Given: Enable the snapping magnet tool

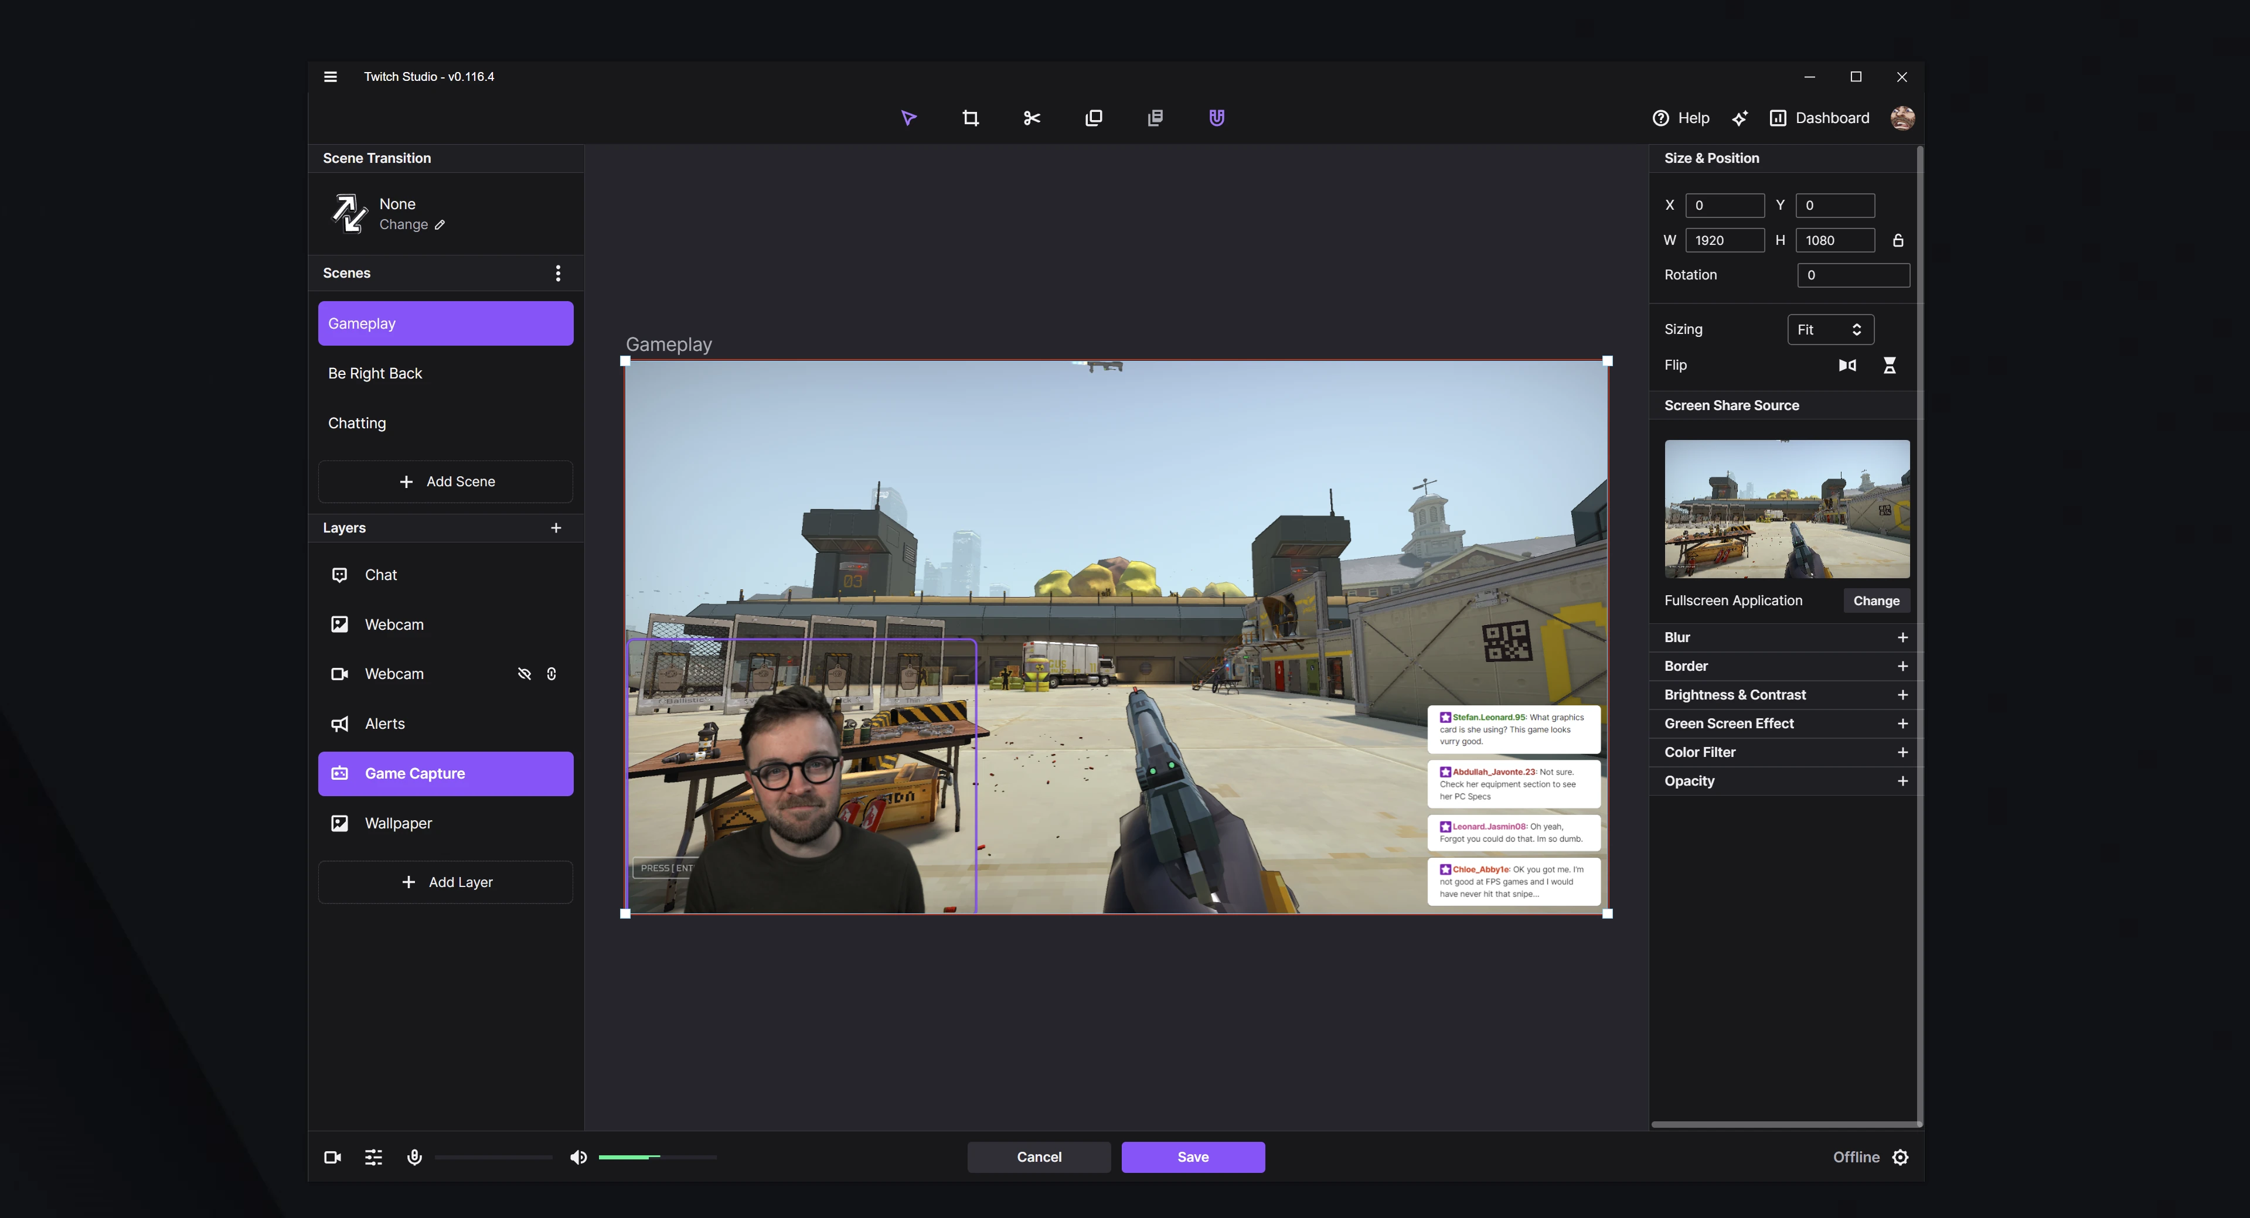Looking at the screenshot, I should 1216,117.
